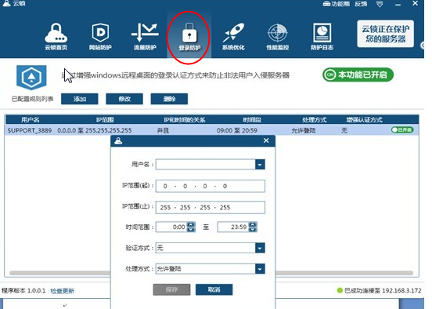The width and height of the screenshot is (432, 309).
Task: Open 流量防护 traffic protection
Action: click(x=145, y=37)
